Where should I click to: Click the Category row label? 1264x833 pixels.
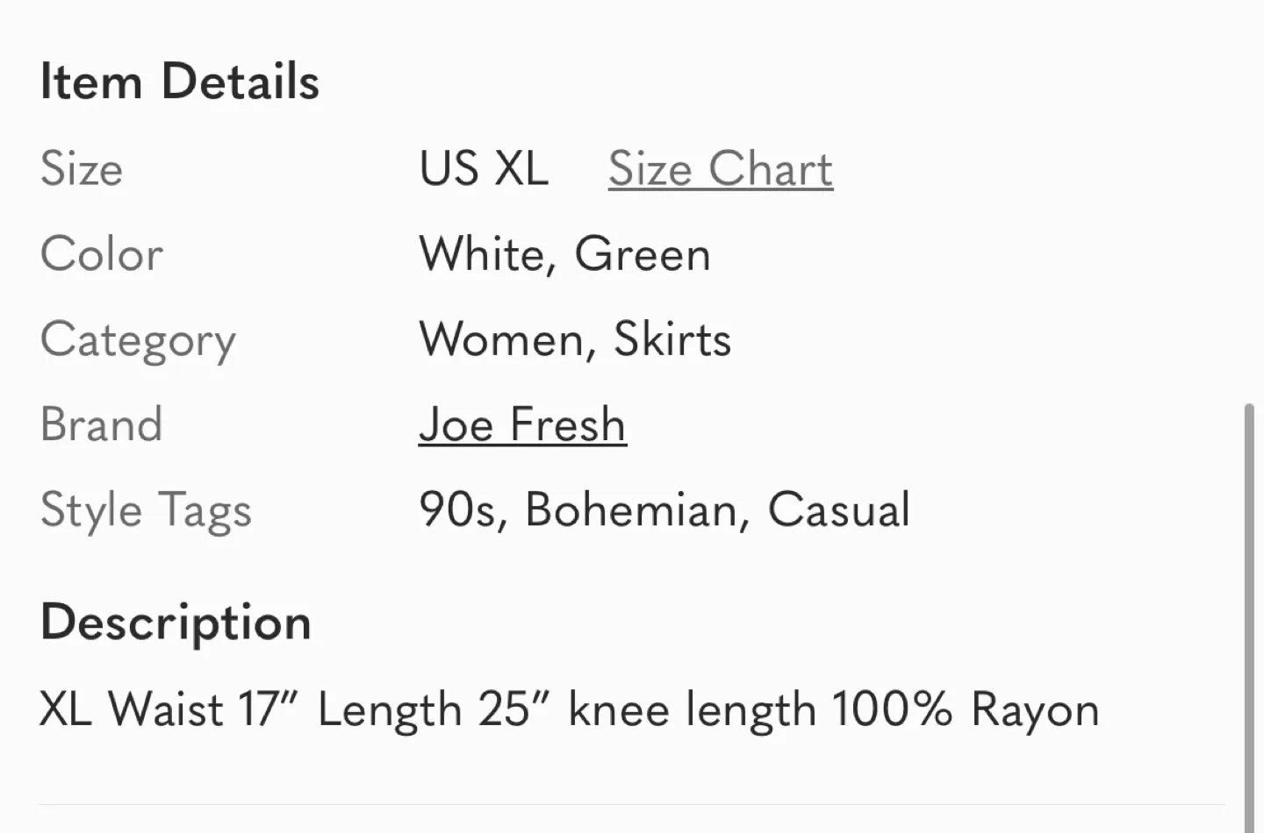click(138, 339)
